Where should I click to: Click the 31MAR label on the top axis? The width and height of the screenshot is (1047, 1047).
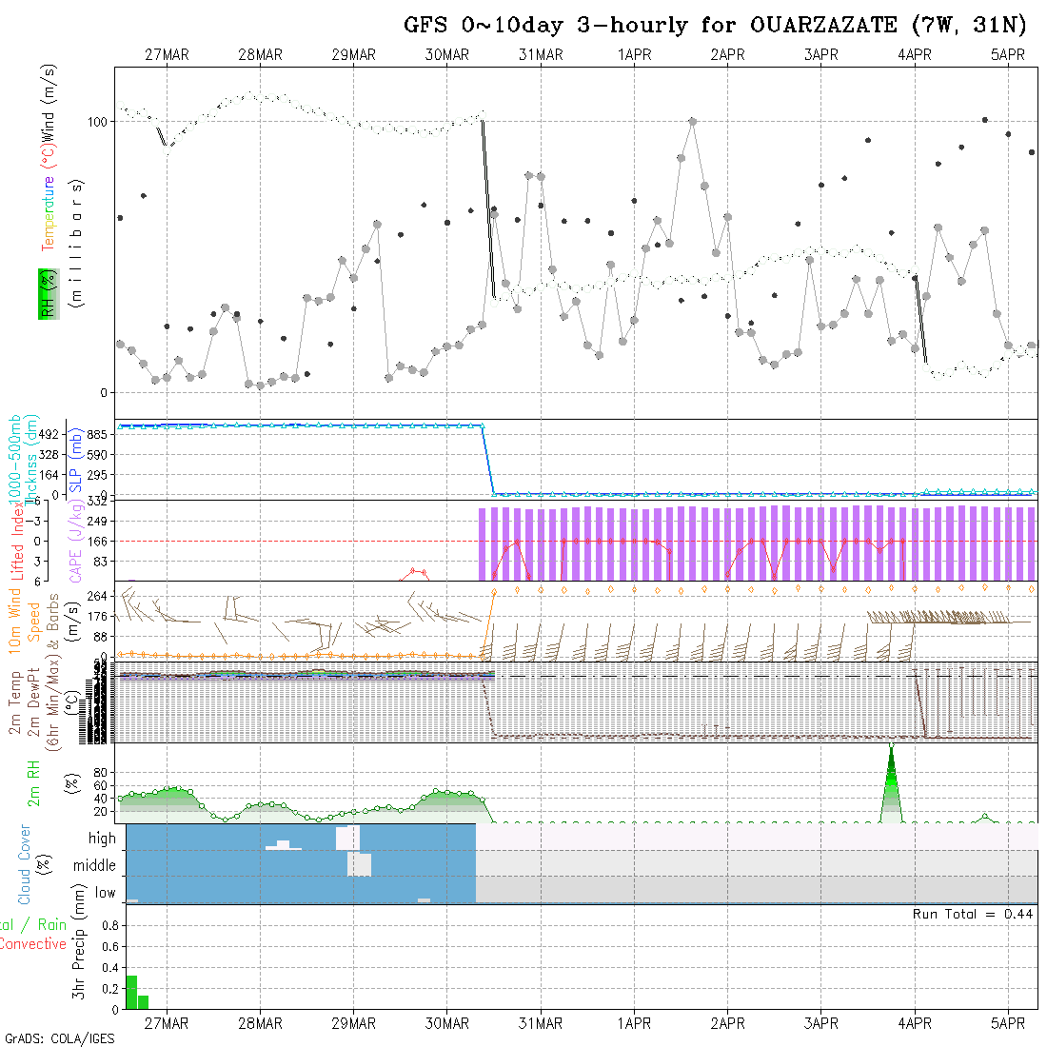tap(541, 55)
